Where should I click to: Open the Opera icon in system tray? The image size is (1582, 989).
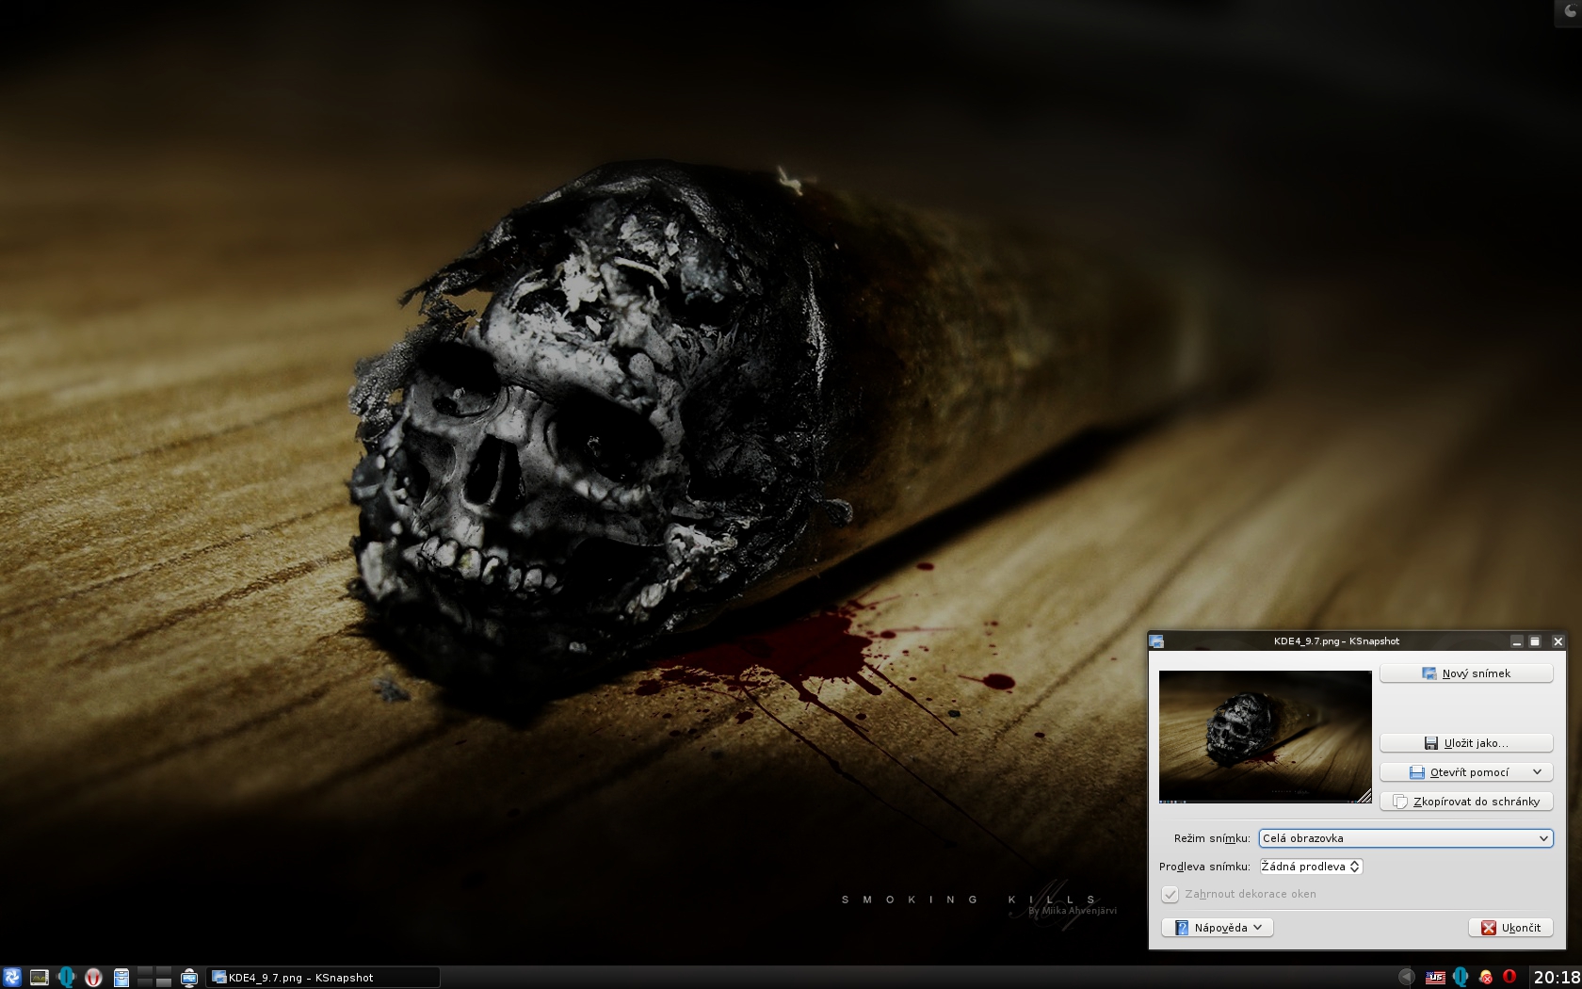click(x=1509, y=978)
